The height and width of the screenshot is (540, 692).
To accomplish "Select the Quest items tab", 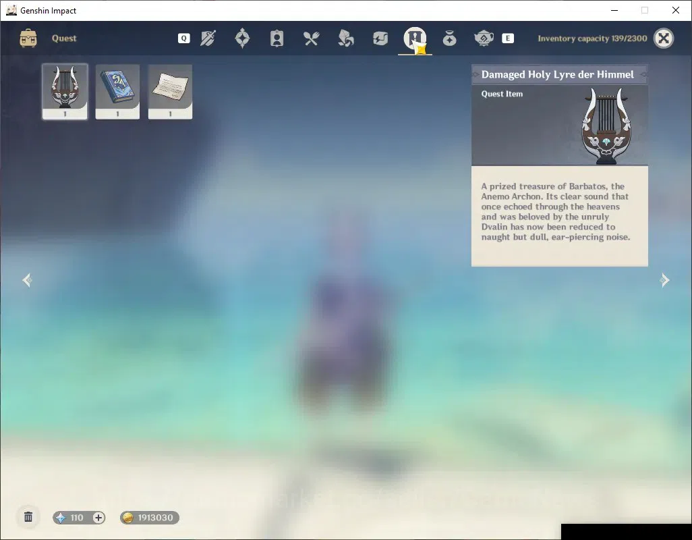I will (x=415, y=38).
